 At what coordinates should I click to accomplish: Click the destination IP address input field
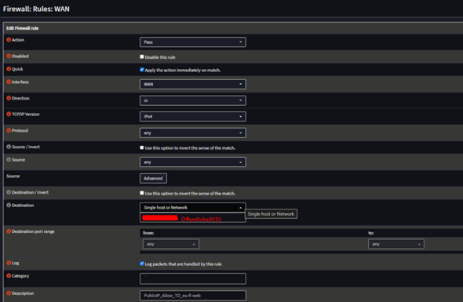pos(193,218)
